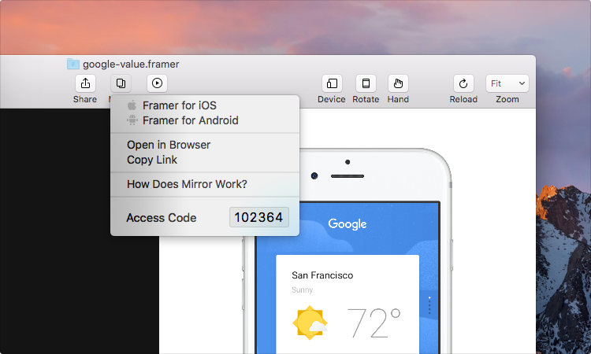Image resolution: width=591 pixels, height=354 pixels.
Task: Click the google-value.framer window title
Action: [131, 65]
